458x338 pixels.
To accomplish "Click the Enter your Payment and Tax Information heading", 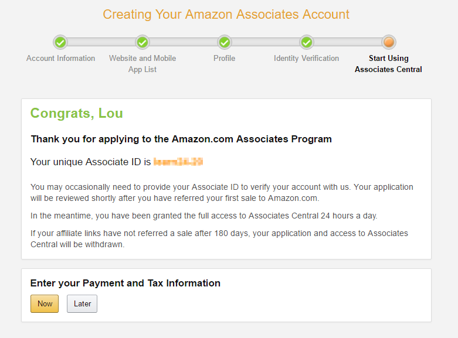I will pos(125,283).
